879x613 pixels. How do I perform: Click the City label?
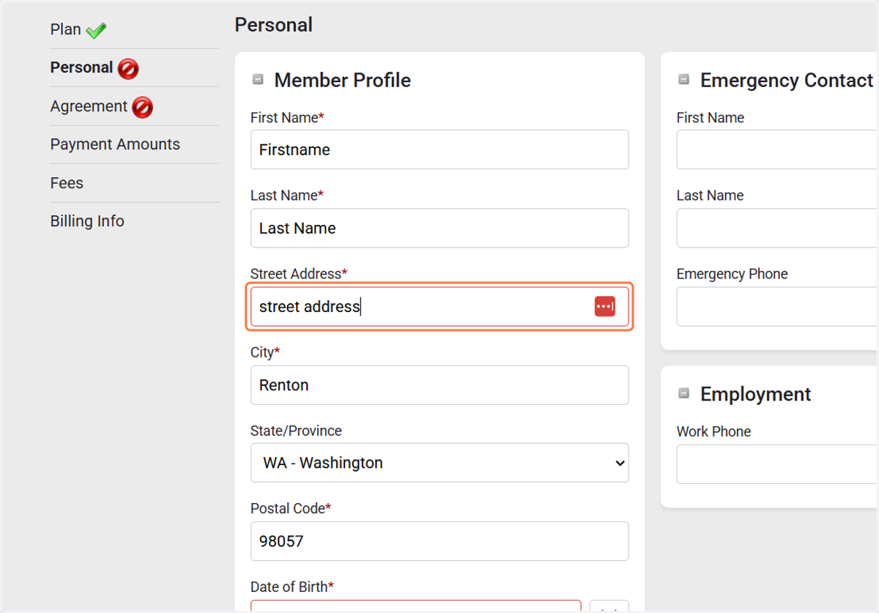pos(265,352)
